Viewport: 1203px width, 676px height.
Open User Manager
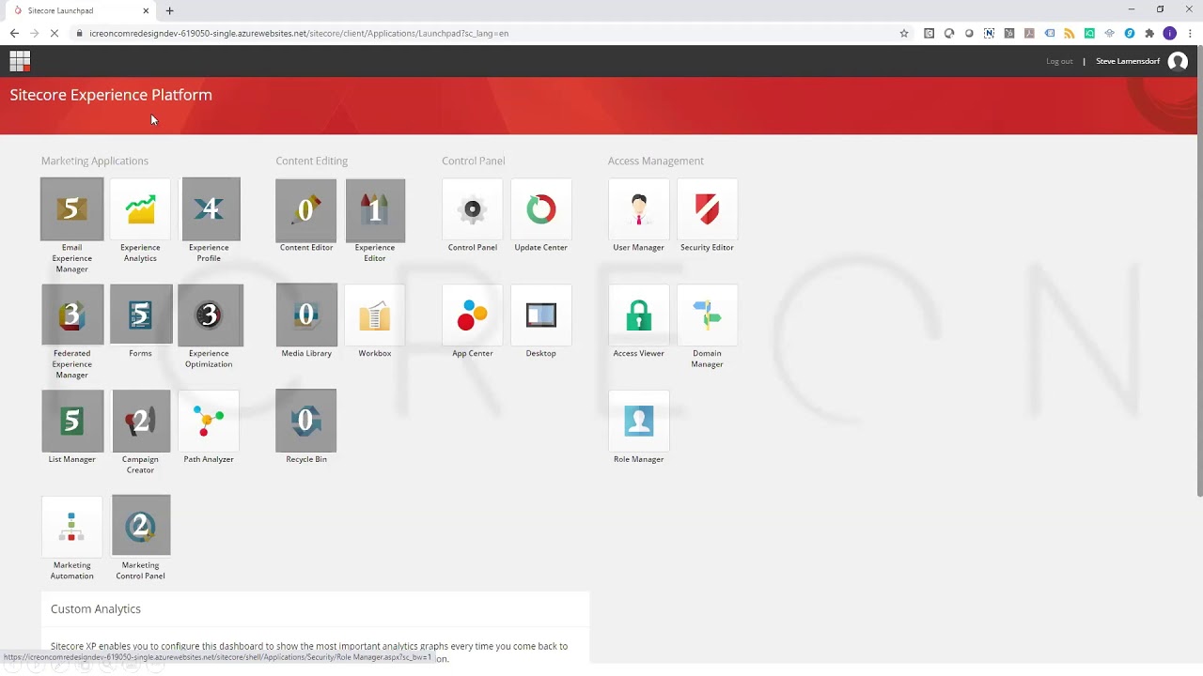click(x=639, y=209)
